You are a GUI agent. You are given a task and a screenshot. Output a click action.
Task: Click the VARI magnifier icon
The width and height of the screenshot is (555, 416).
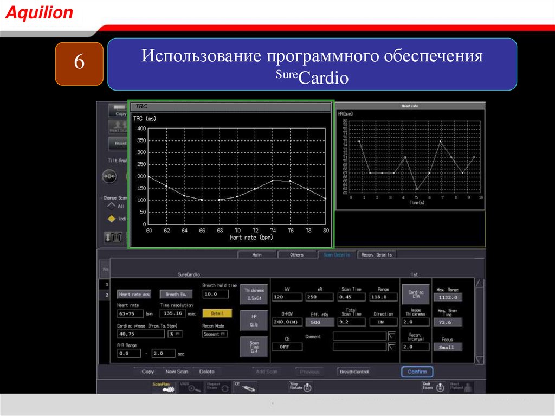click(x=191, y=387)
